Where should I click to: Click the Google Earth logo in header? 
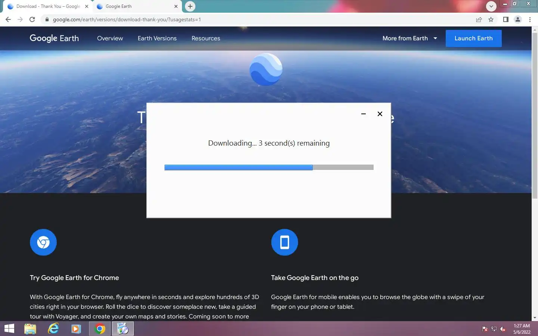pos(54,38)
